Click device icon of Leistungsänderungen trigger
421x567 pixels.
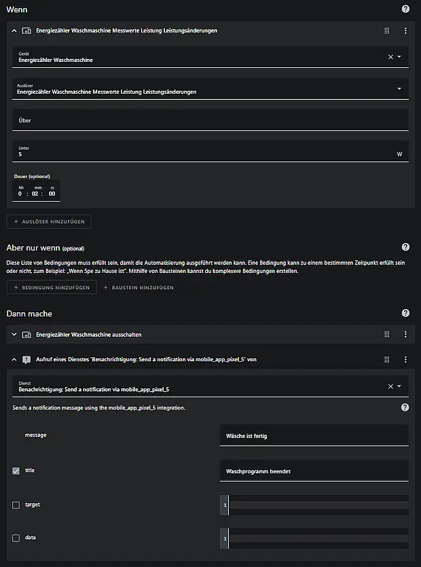coord(26,31)
